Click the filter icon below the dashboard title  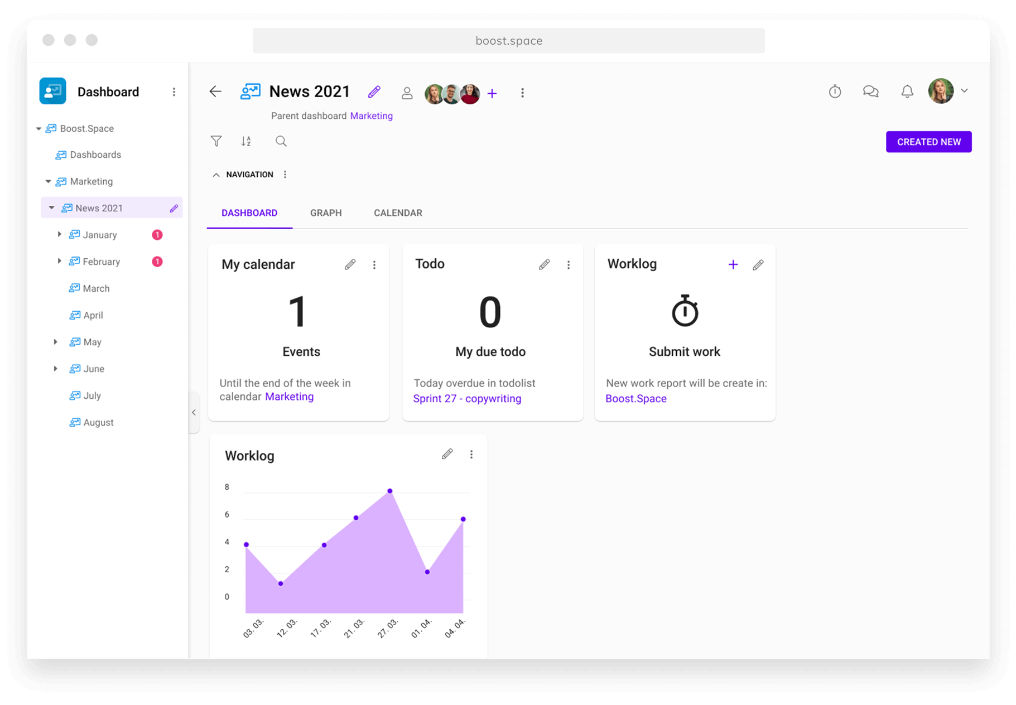pyautogui.click(x=216, y=141)
